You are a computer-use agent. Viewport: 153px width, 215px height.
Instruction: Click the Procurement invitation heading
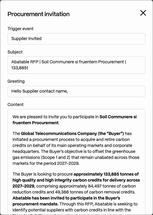39,14
